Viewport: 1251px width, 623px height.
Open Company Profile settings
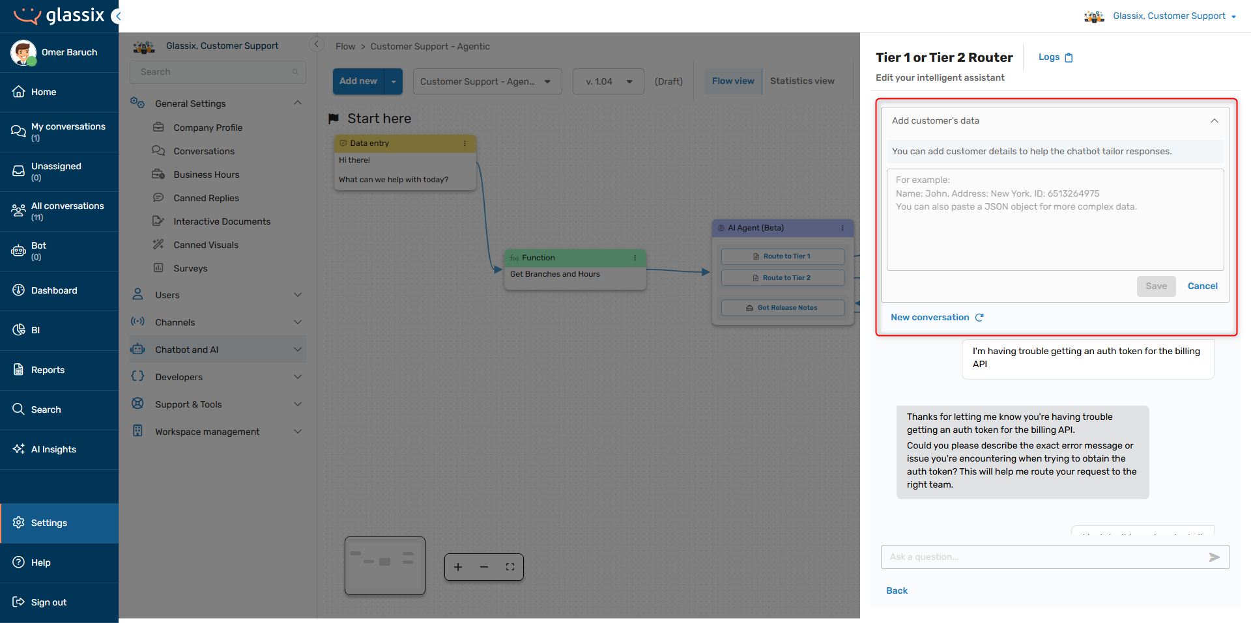coord(208,128)
